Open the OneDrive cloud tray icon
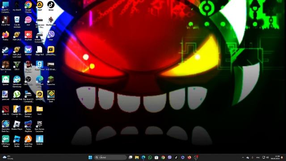Screen dimensions: 286x161 248,157
